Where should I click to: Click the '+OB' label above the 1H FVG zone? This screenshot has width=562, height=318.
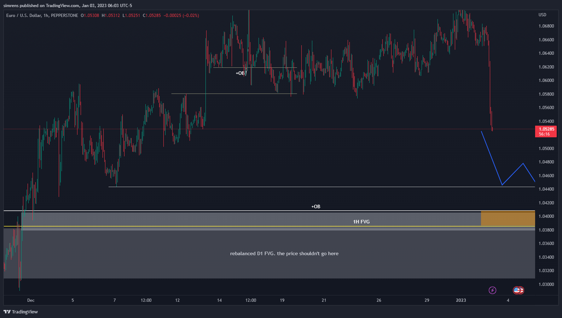[x=315, y=206]
